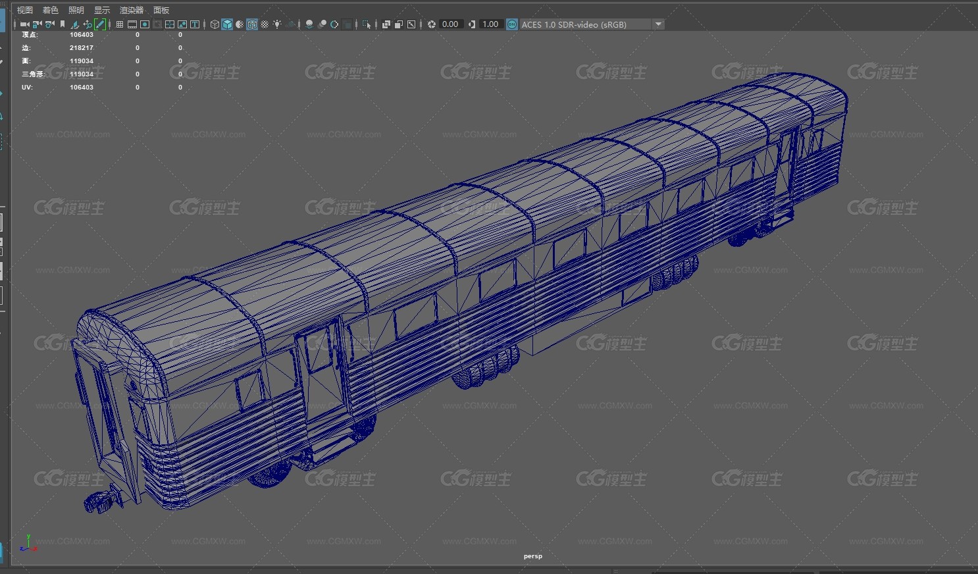The width and height of the screenshot is (978, 574).
Task: Click the camera Bookmarks icon
Action: click(x=63, y=24)
